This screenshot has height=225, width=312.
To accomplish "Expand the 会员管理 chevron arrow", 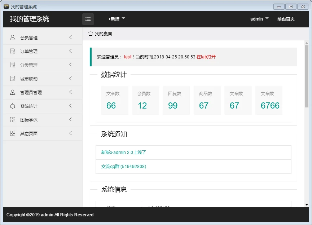I will pos(70,37).
